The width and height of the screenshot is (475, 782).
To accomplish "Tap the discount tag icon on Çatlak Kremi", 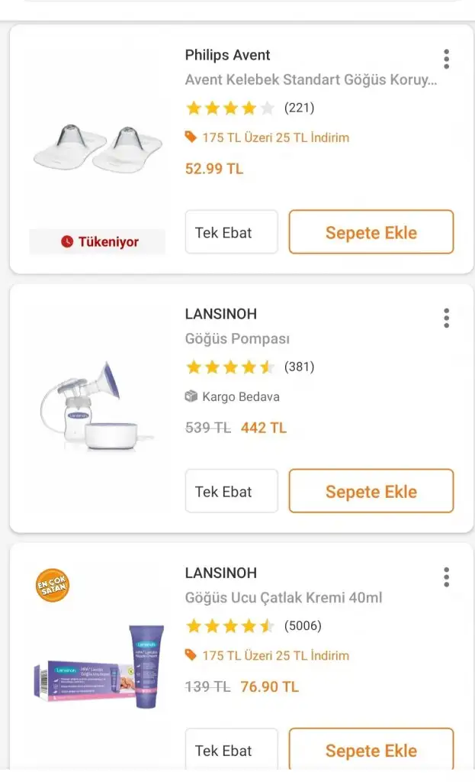I will point(191,655).
